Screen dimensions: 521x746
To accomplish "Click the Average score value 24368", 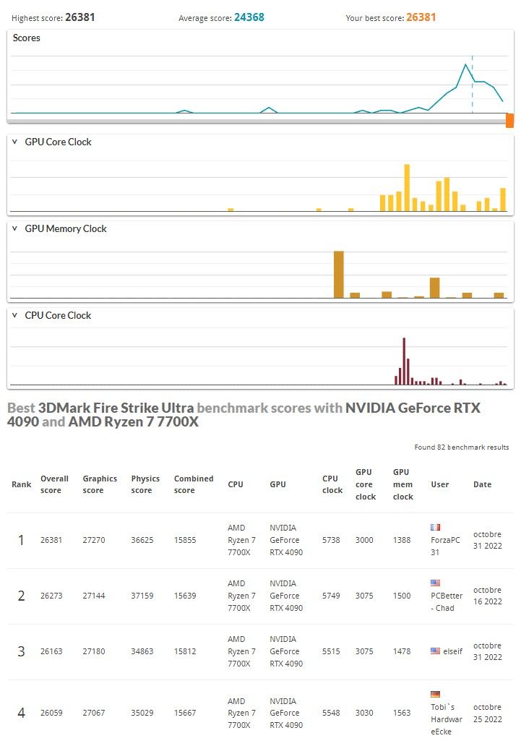I will pos(249,17).
